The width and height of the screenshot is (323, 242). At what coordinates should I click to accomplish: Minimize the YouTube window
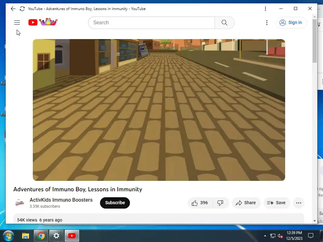coord(281,9)
